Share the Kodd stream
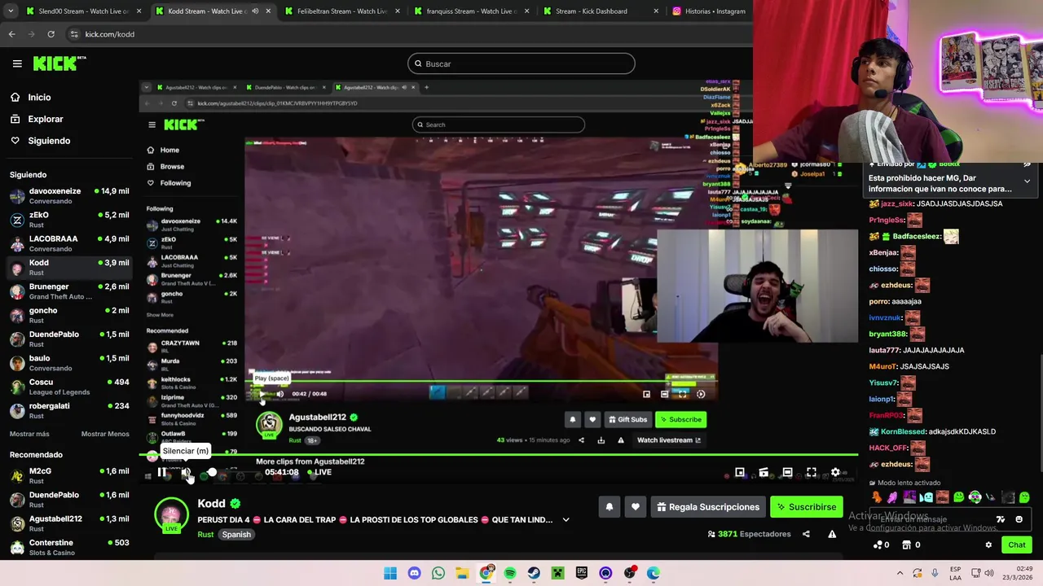 [x=806, y=534]
